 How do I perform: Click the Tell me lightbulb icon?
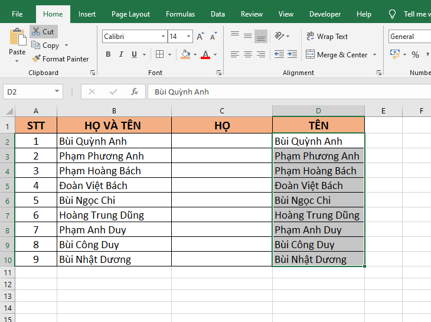tap(392, 14)
